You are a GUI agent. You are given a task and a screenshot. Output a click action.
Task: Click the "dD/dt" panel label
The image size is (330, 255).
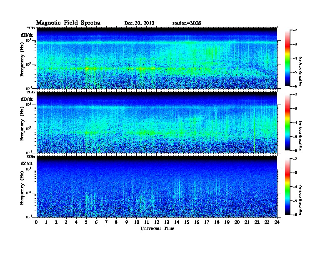27,99
